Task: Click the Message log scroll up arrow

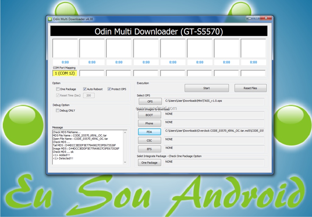Action: coord(125,132)
